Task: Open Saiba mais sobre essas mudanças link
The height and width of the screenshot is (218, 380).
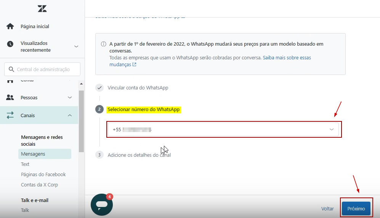Action: point(287,58)
